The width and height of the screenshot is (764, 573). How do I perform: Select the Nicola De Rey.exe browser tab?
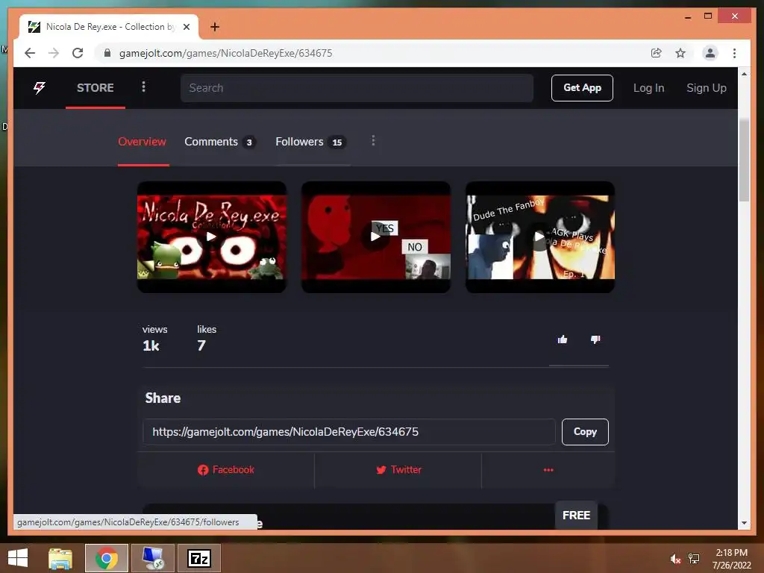[x=109, y=27]
